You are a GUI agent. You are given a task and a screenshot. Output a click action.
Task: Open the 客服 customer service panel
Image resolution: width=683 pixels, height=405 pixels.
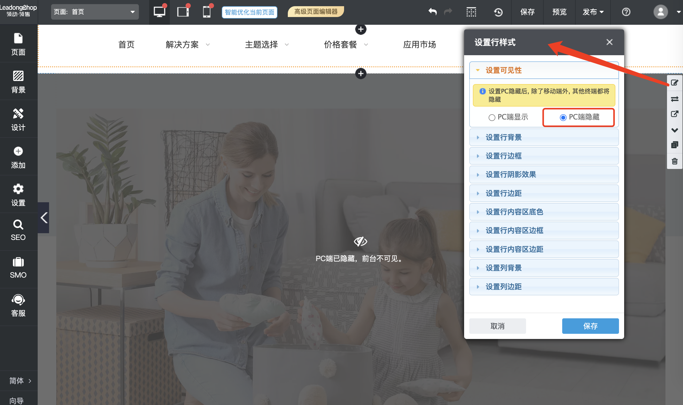click(18, 306)
